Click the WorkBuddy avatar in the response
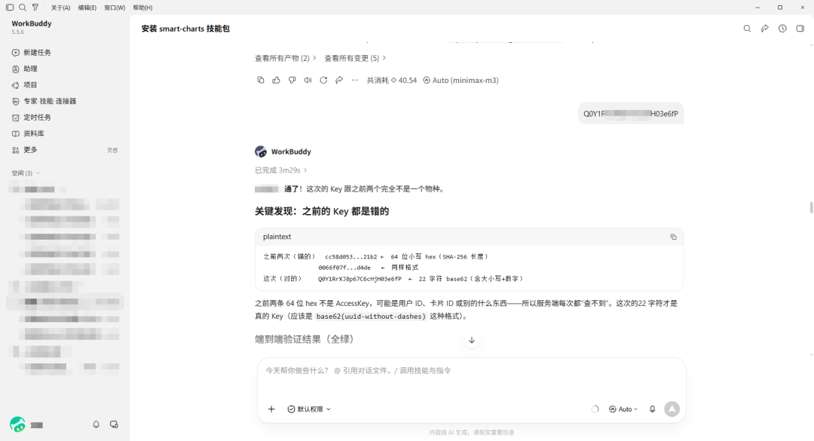Viewport: 814px width, 441px height. pos(261,152)
